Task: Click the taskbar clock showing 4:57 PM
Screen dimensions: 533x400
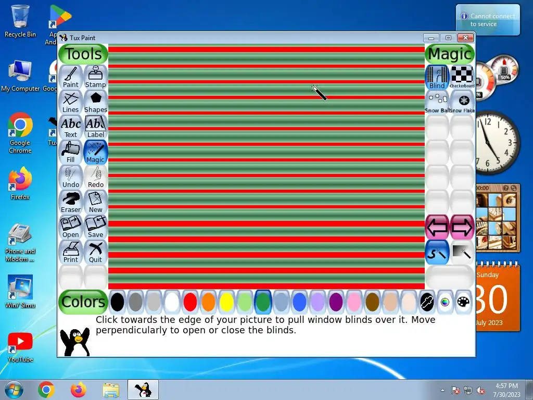Action: (x=506, y=390)
